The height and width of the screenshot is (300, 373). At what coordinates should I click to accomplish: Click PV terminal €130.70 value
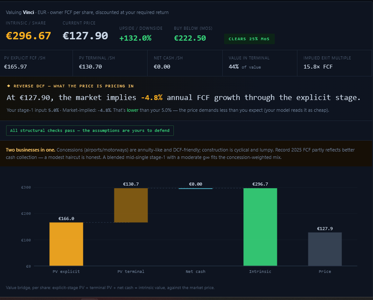click(x=90, y=67)
